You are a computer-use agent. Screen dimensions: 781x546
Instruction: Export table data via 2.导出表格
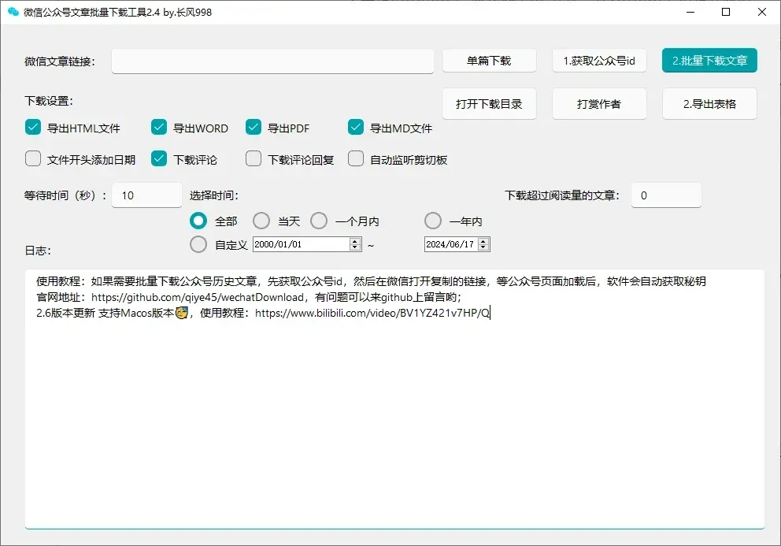point(709,103)
